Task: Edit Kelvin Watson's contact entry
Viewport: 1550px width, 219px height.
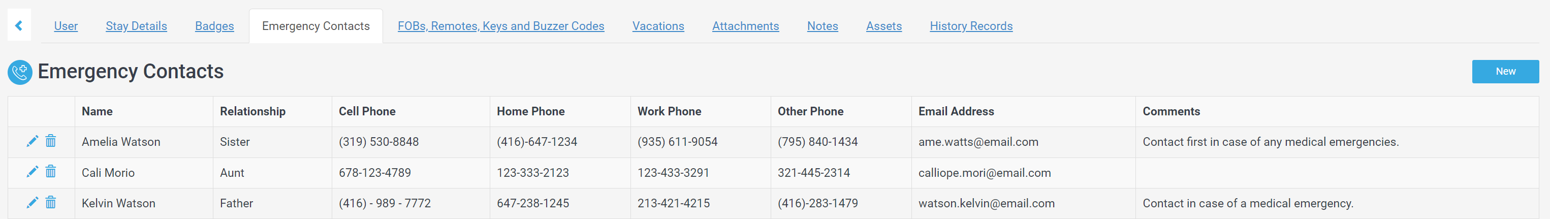Action: [x=33, y=203]
